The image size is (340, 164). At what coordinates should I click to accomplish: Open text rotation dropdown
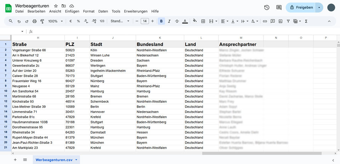[255, 21]
